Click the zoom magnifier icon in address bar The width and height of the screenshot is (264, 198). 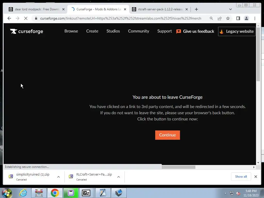tap(211, 18)
